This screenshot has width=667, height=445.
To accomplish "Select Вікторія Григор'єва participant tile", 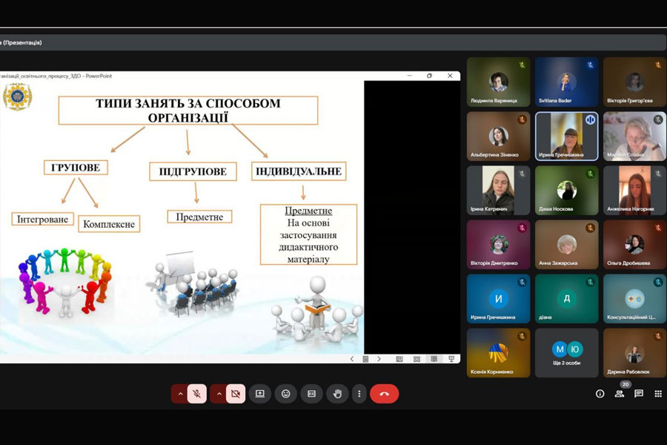I will point(634,82).
